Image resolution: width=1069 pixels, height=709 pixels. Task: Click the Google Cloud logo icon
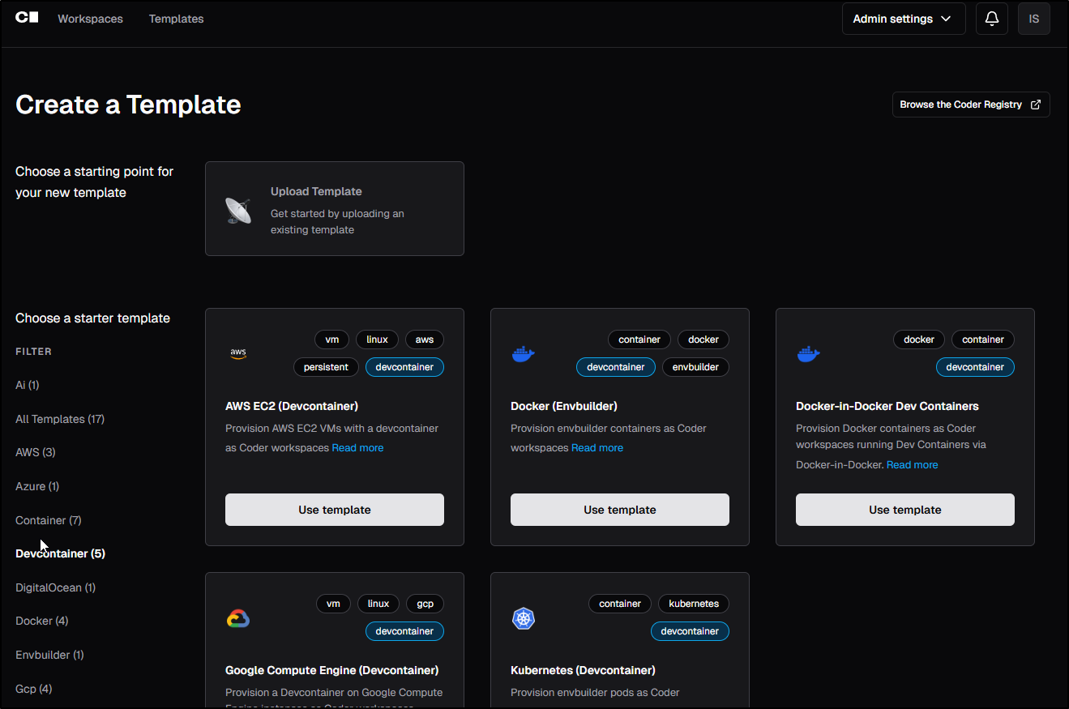238,619
